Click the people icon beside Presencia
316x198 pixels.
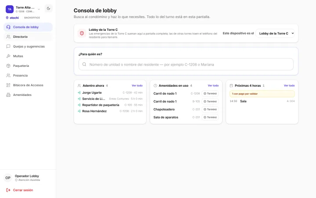tap(8, 76)
